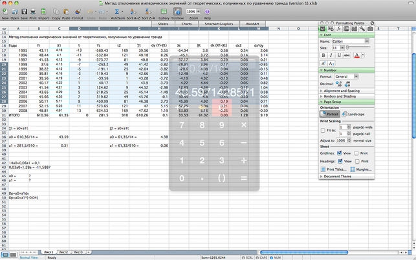The image size is (416, 260).
Task: Open the Formula Builder fx tab
Action: point(338,29)
